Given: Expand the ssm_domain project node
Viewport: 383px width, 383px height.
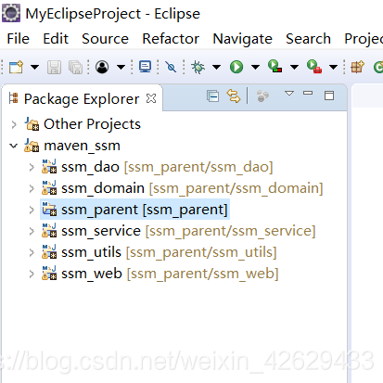Looking at the screenshot, I should (32, 188).
